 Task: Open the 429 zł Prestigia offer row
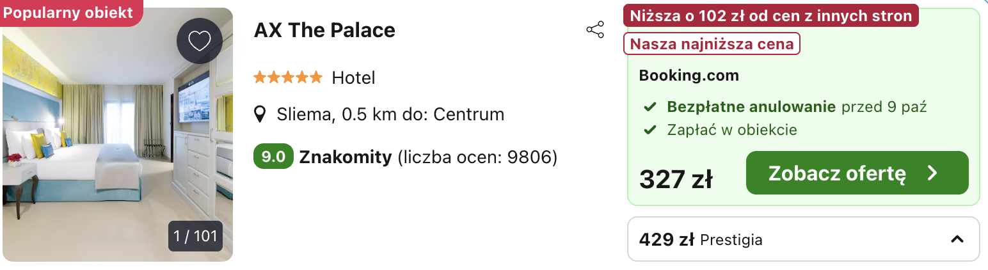coord(768,240)
